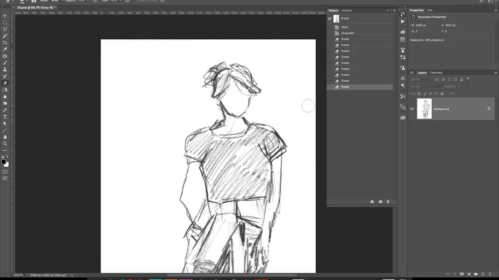Open the Brushes panel icon
The image size is (499, 280).
click(x=403, y=50)
